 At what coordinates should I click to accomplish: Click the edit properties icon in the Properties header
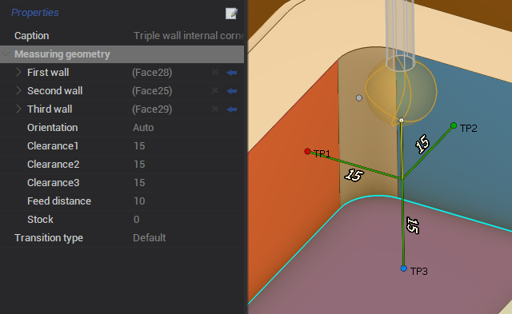[231, 14]
